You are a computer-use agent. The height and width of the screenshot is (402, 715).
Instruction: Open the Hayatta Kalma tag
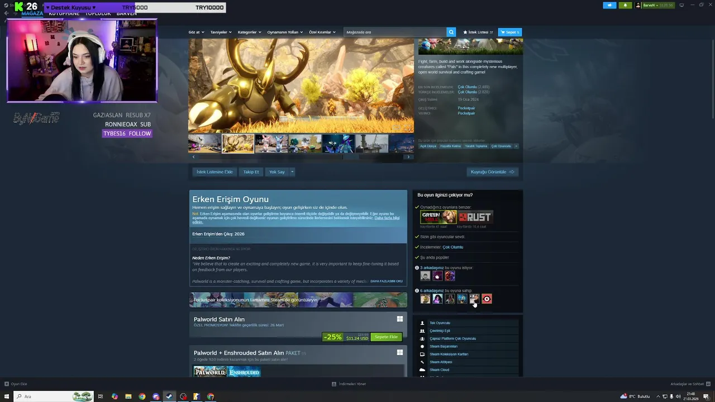(x=450, y=146)
